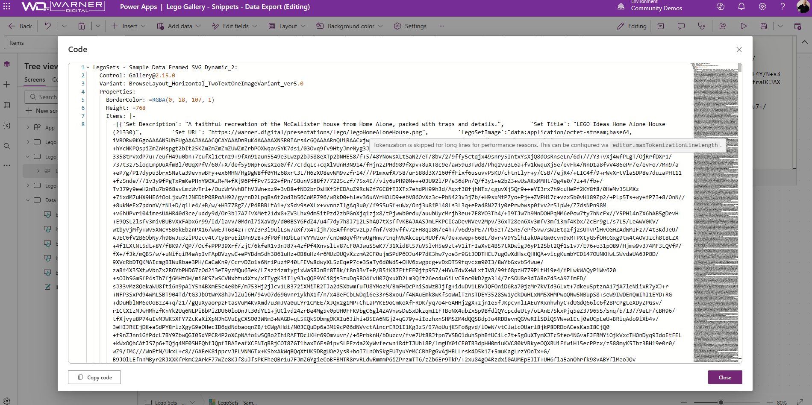
Task: Open the Copilot icon in header
Action: [x=721, y=6]
